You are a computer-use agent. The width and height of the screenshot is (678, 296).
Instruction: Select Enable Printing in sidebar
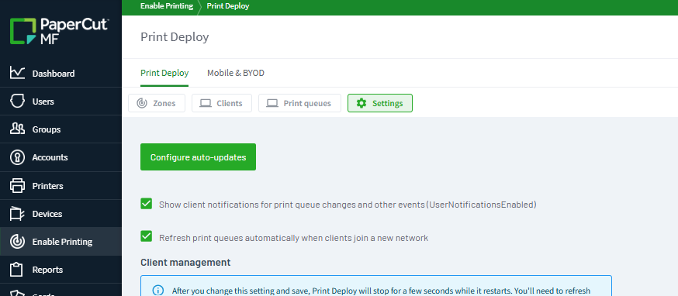click(61, 242)
